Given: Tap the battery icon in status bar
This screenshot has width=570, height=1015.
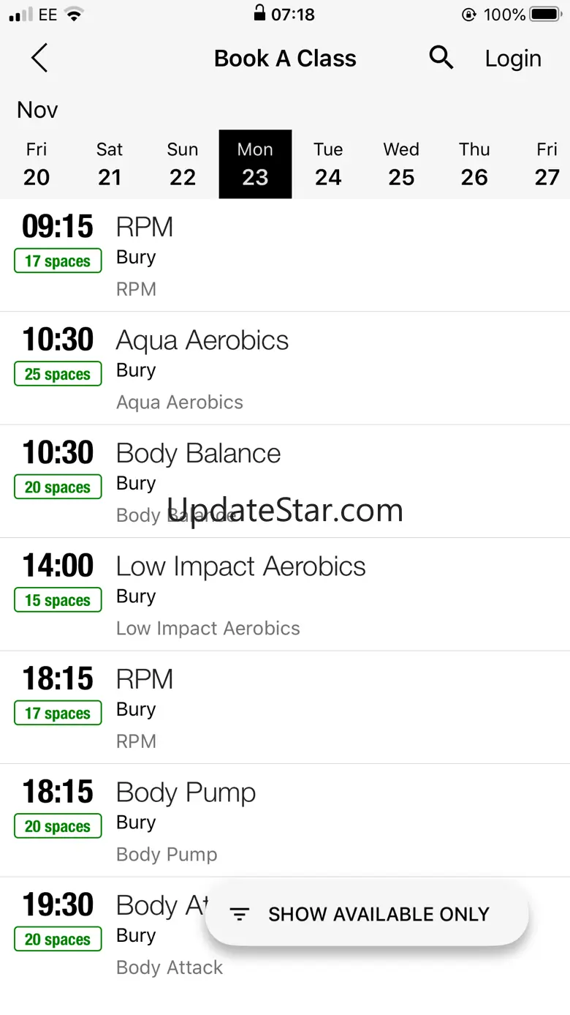Looking at the screenshot, I should (x=545, y=14).
